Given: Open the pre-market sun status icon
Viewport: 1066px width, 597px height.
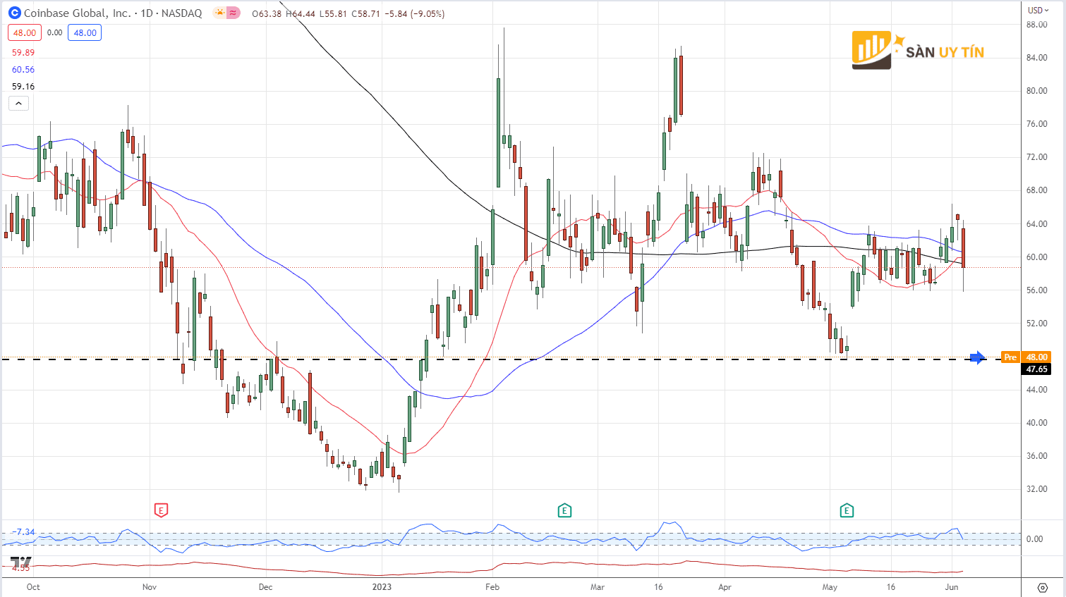Looking at the screenshot, I should coord(220,13).
